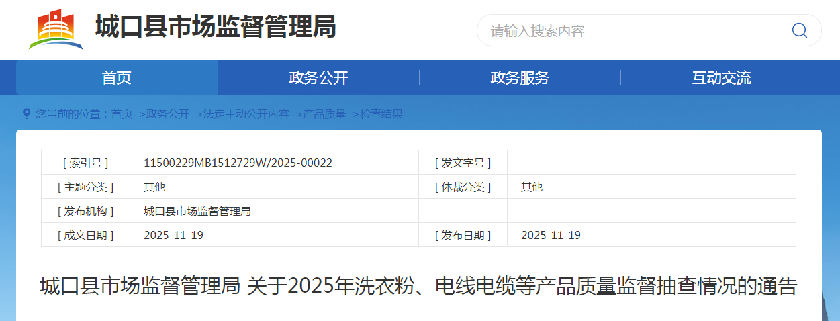Open the 政务服务 navigation tab
840x321 pixels.
pyautogui.click(x=520, y=77)
